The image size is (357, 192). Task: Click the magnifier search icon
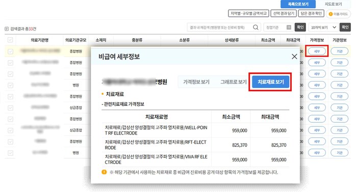coord(256,28)
